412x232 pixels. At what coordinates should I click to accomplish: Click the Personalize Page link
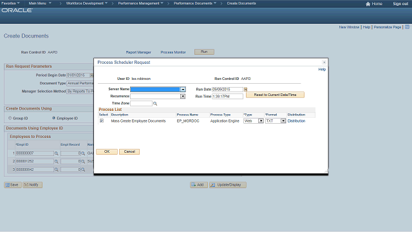pos(388,27)
